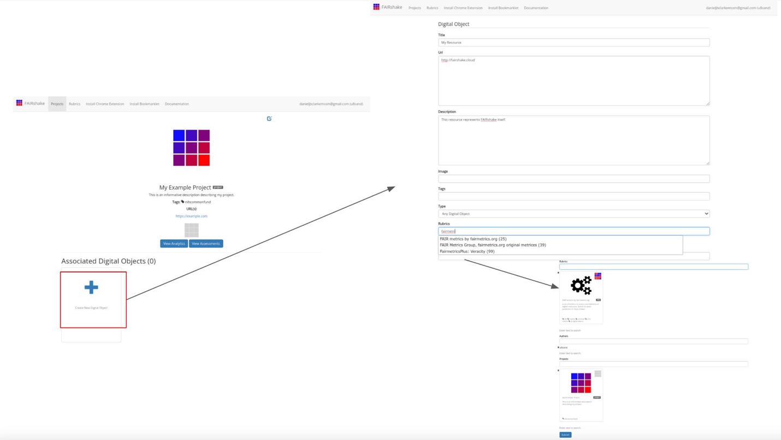
Task: Open the Type dropdown showing Any Digital Object
Action: [574, 214]
